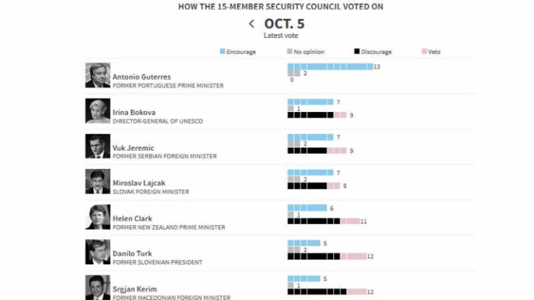Image resolution: width=534 pixels, height=300 pixels.
Task: Open Srgjan Kerim's photo thumbnail
Action: point(98,287)
